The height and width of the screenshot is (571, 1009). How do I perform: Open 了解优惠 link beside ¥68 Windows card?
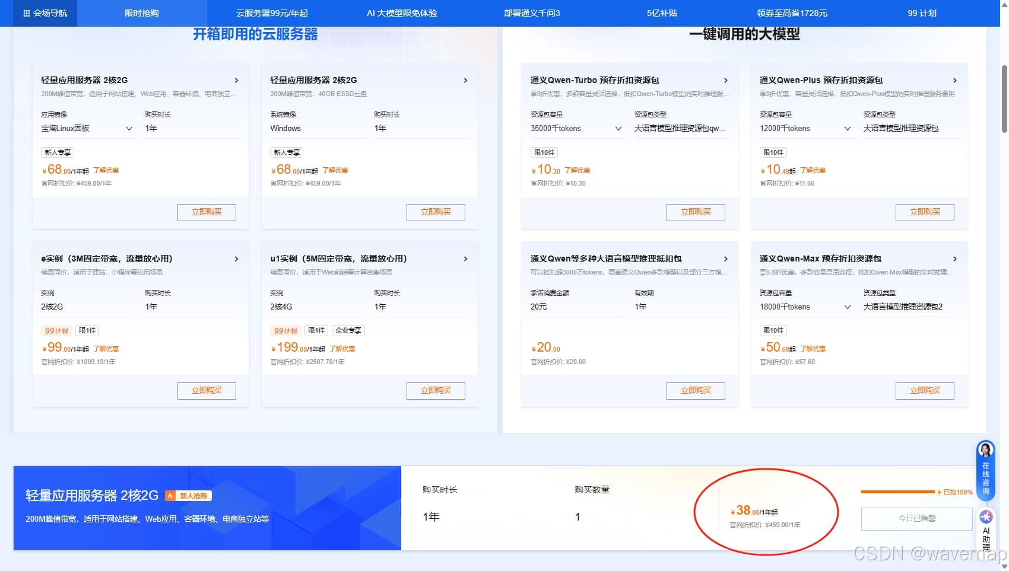pyautogui.click(x=335, y=171)
